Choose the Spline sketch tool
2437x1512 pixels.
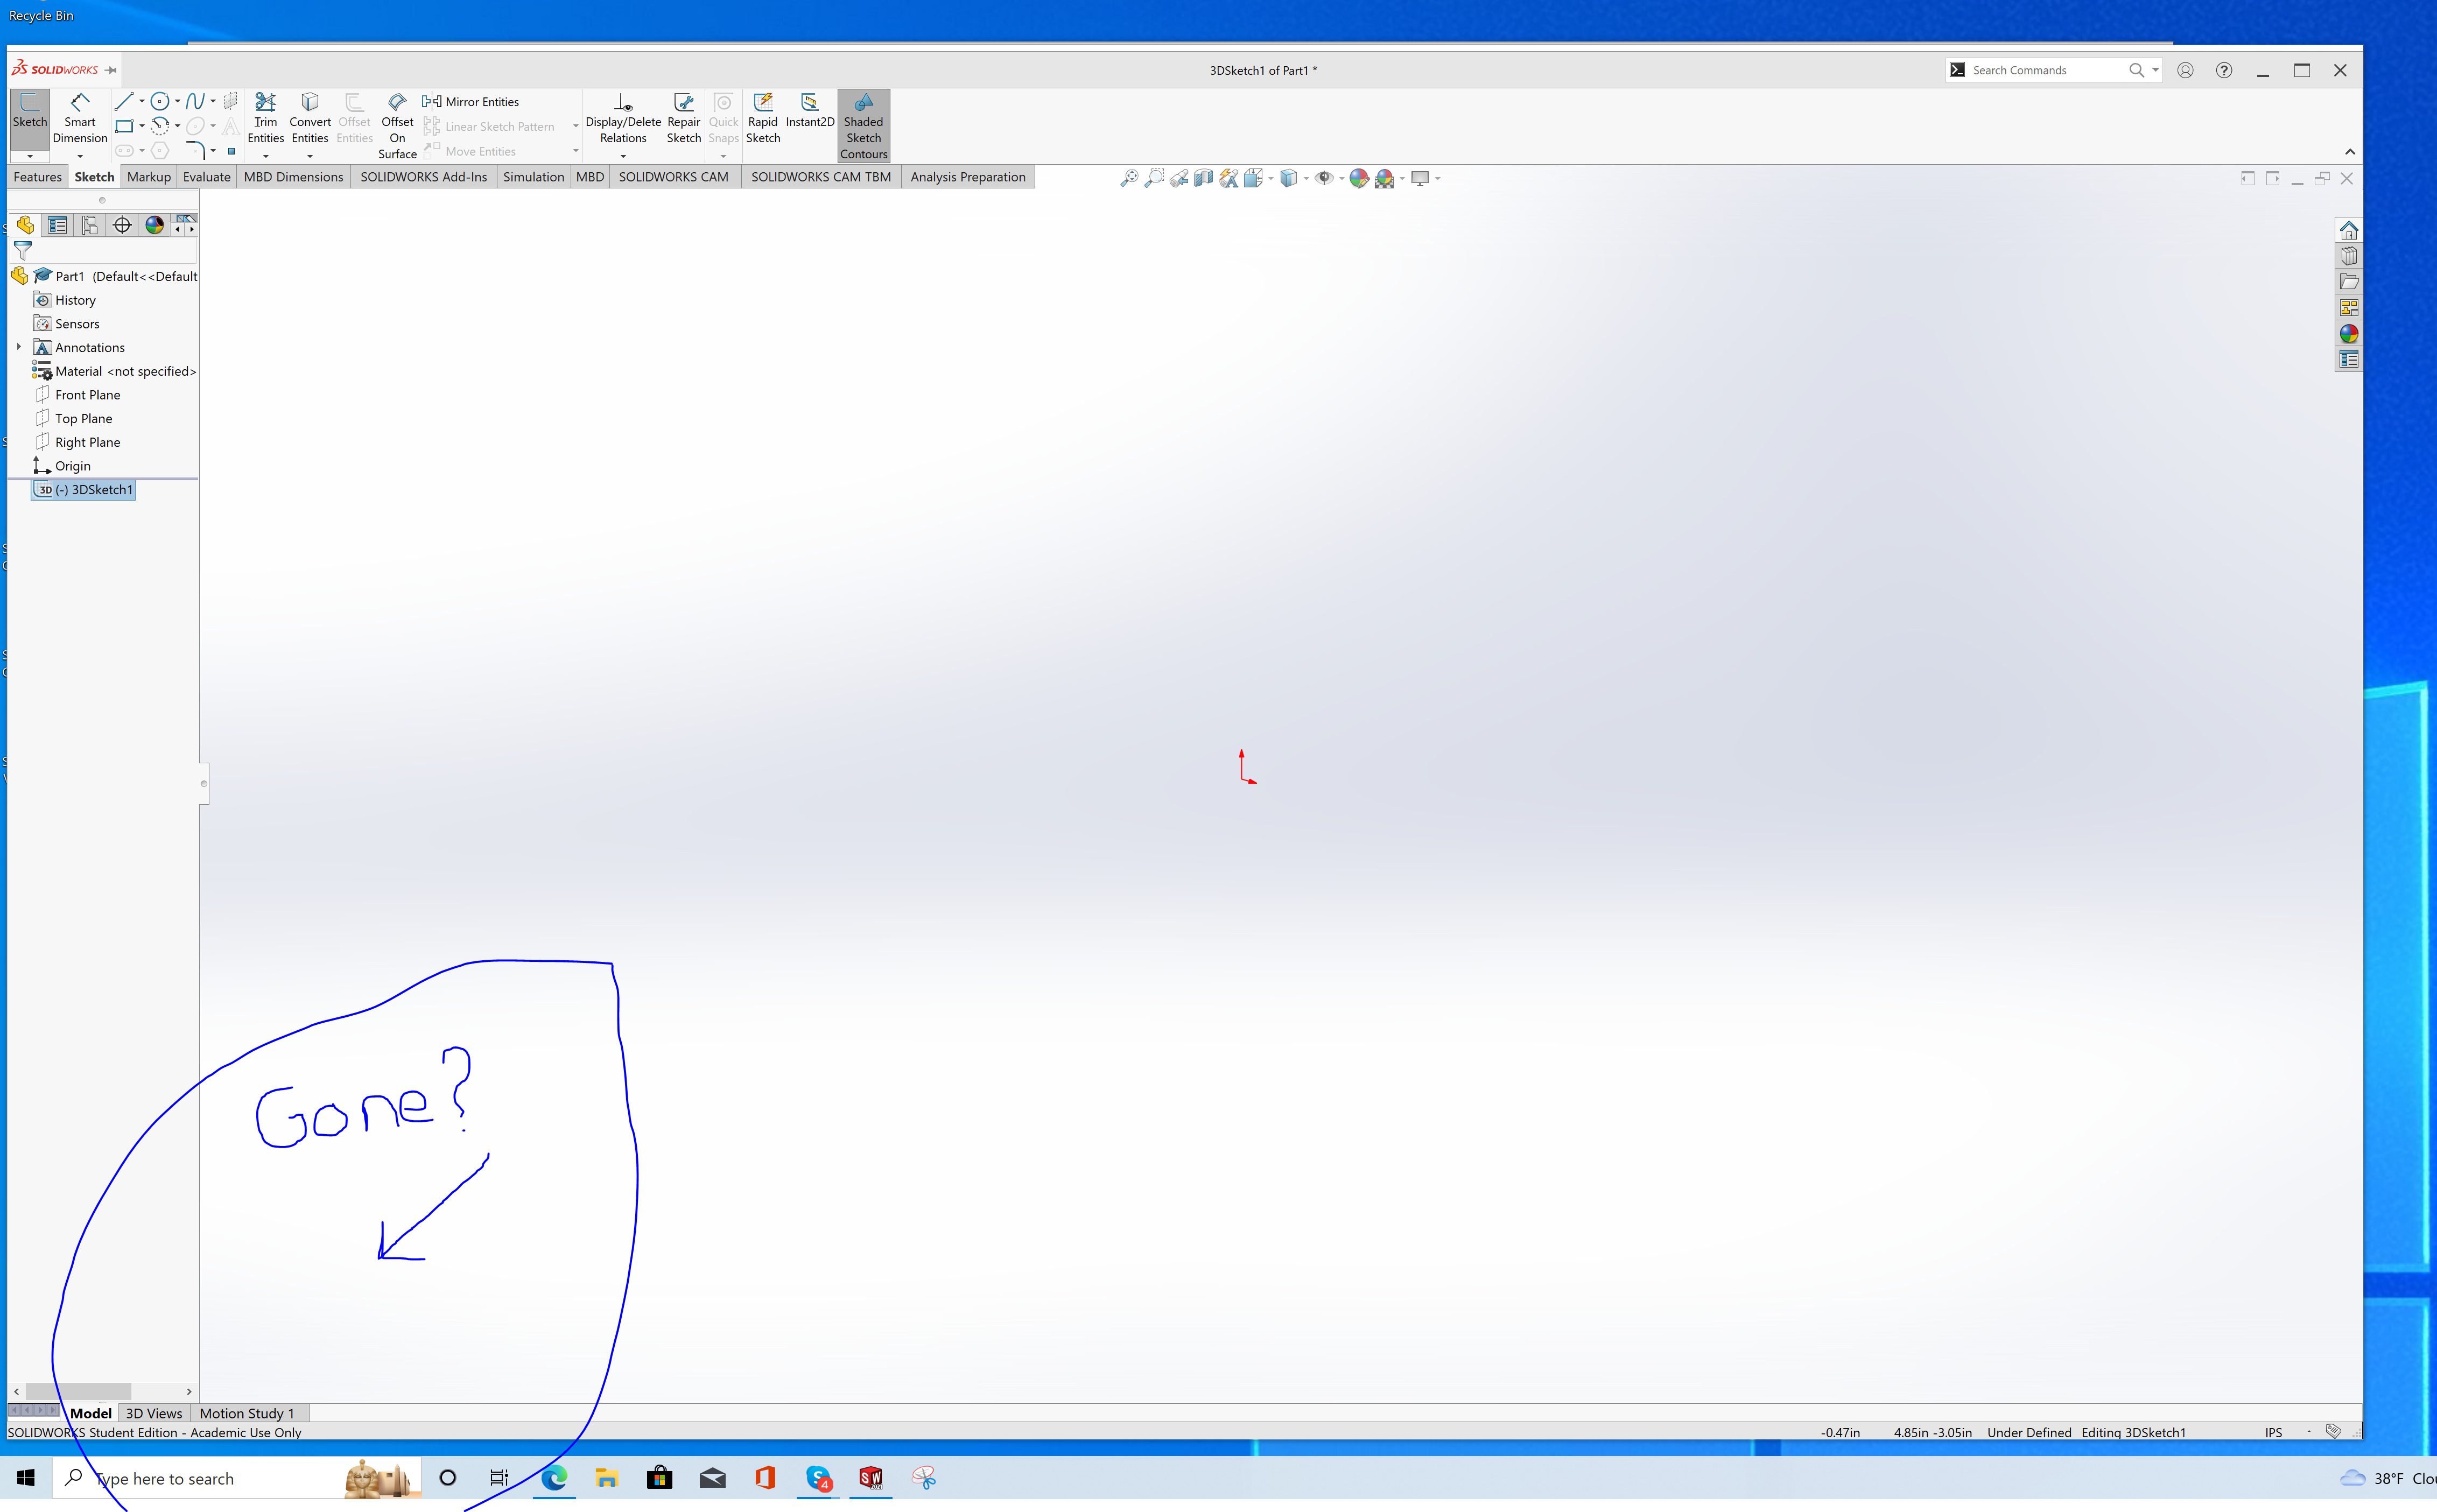click(x=195, y=101)
